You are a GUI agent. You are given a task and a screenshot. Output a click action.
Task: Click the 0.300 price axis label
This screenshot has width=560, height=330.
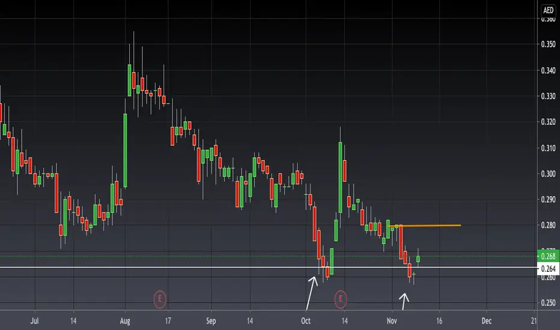548,174
